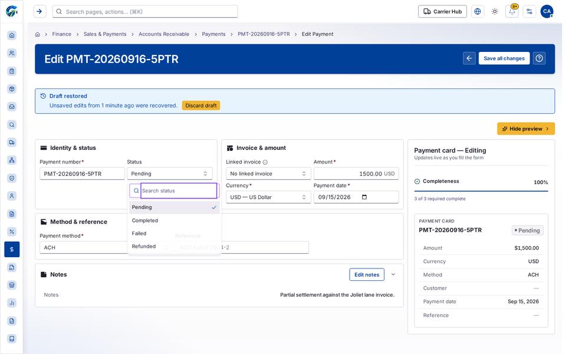This screenshot has width=566, height=354.
Task: Click the Discard draft button
Action: pyautogui.click(x=201, y=106)
